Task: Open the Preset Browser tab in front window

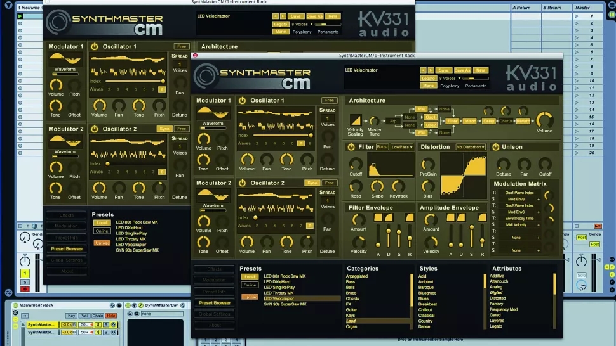Action: (x=215, y=303)
